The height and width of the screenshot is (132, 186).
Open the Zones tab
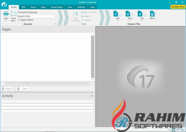pos(33,7)
